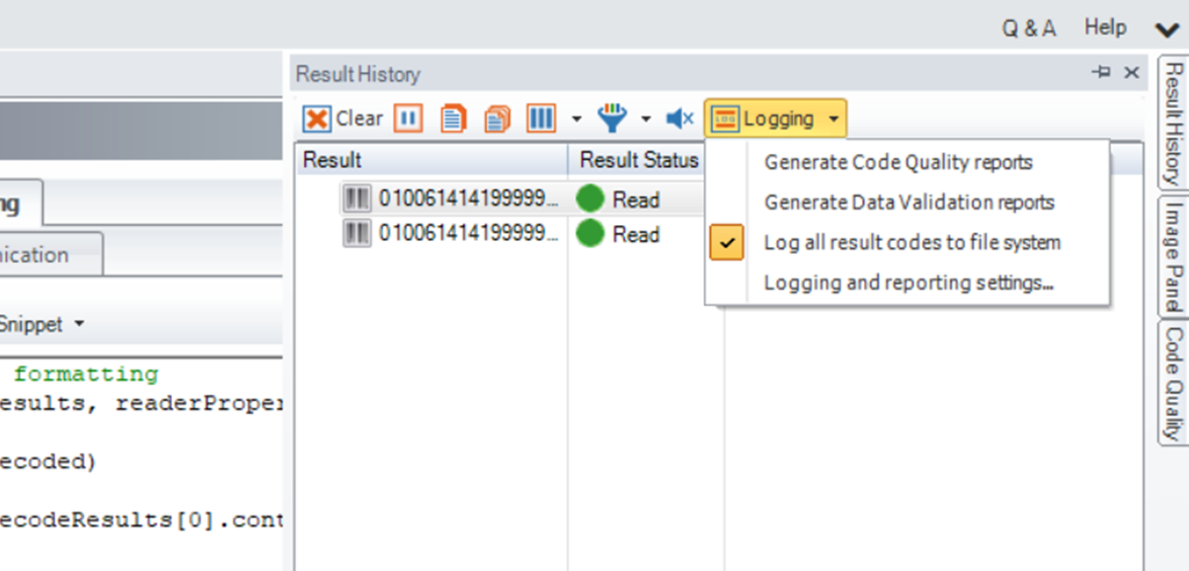Open the filter dropdown arrow
Viewport: 1189px width, 571px height.
pyautogui.click(x=646, y=120)
